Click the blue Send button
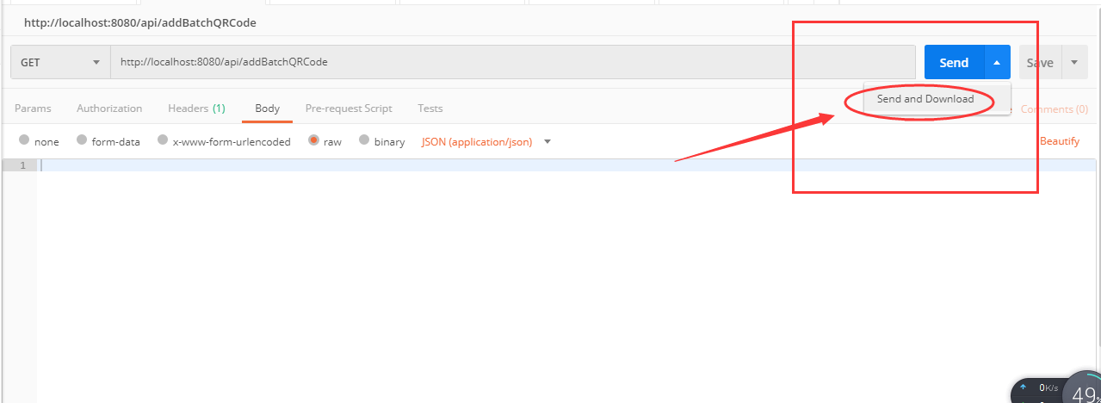The height and width of the screenshot is (403, 1101). [x=954, y=62]
